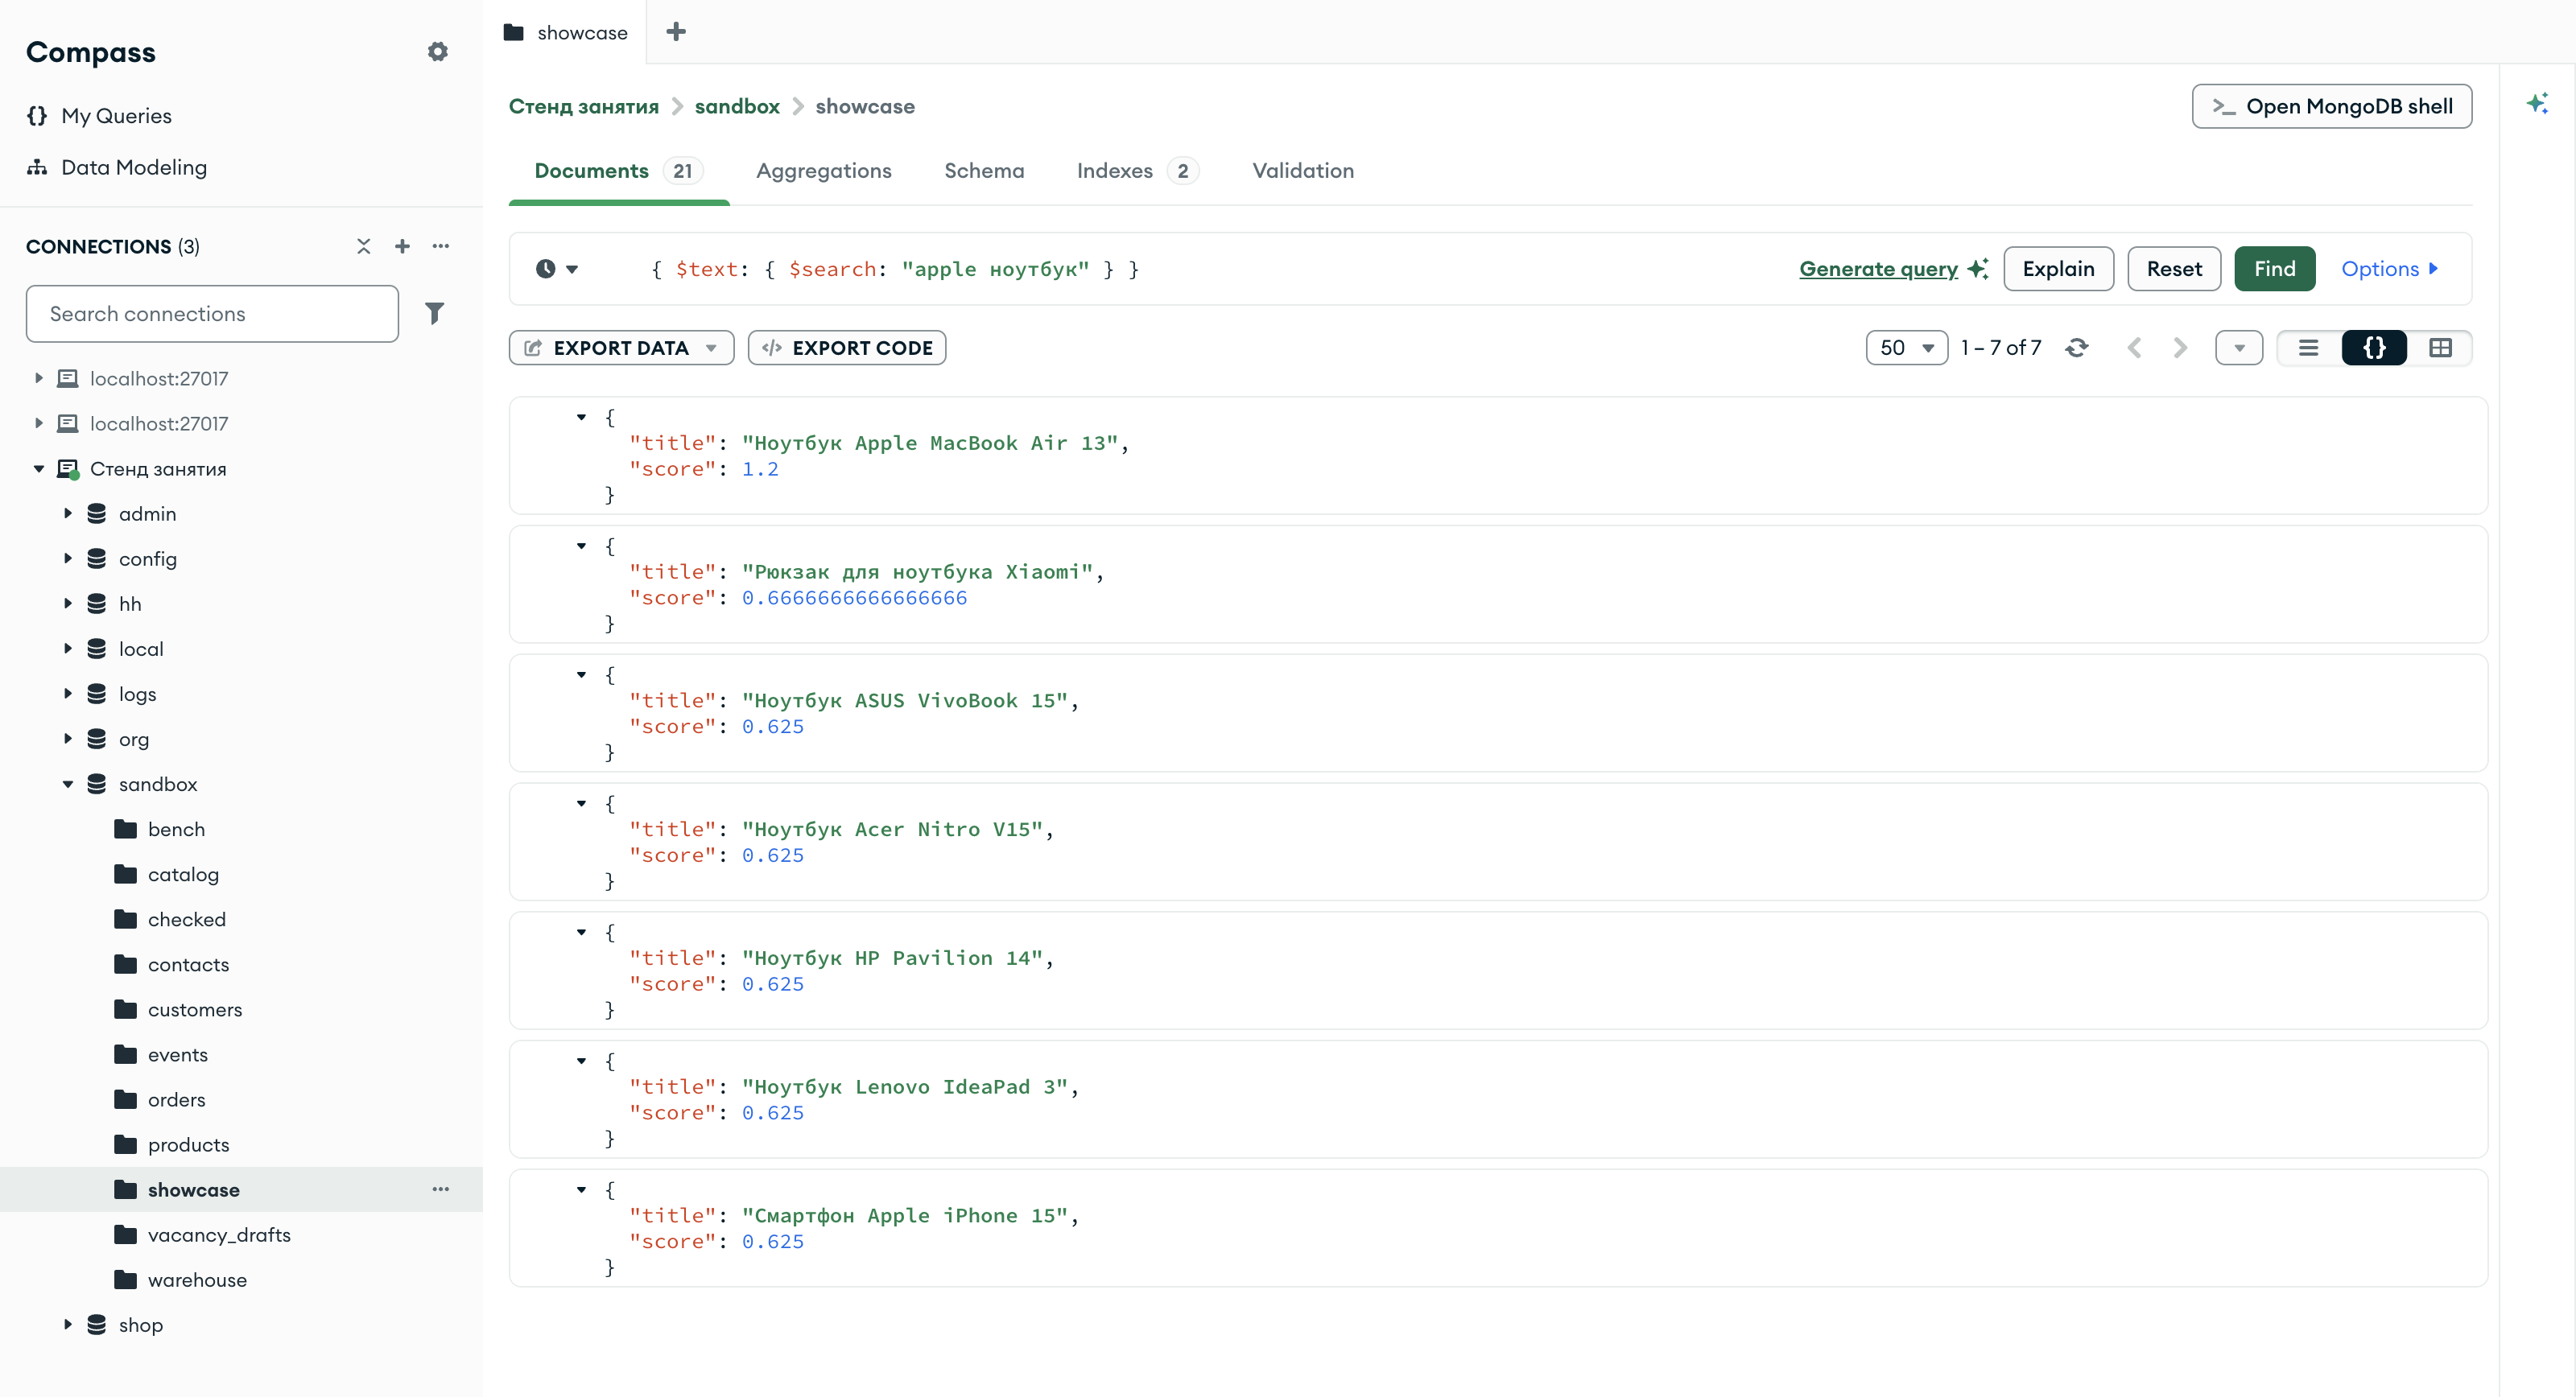
Task: Collapse the MacBook Air 13 document
Action: point(581,417)
